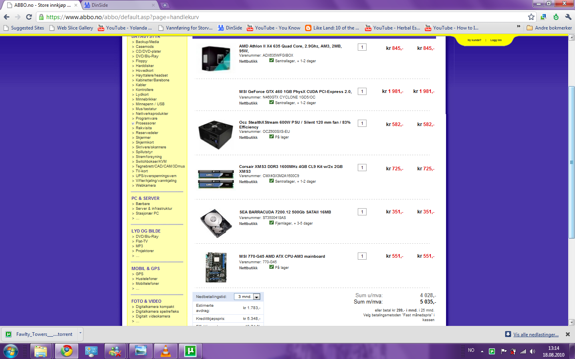Open the MSI 770-G45 AMD ATX mainboard link
575x359 pixels.
pos(282,256)
